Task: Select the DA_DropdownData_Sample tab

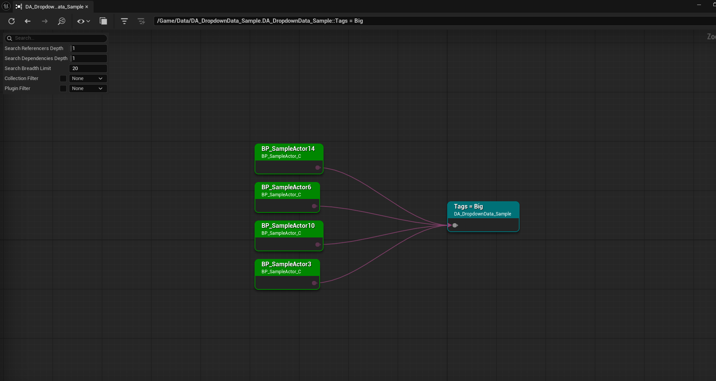Action: 54,7
